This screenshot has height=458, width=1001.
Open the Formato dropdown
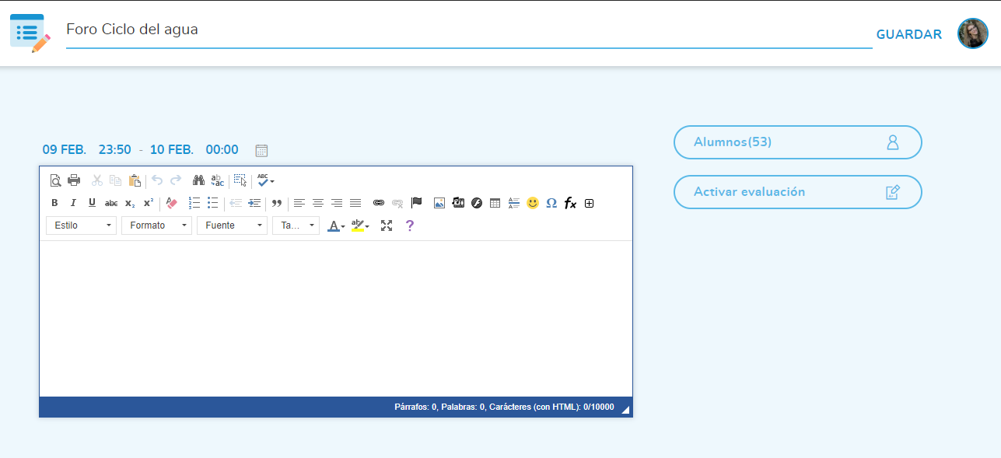157,226
